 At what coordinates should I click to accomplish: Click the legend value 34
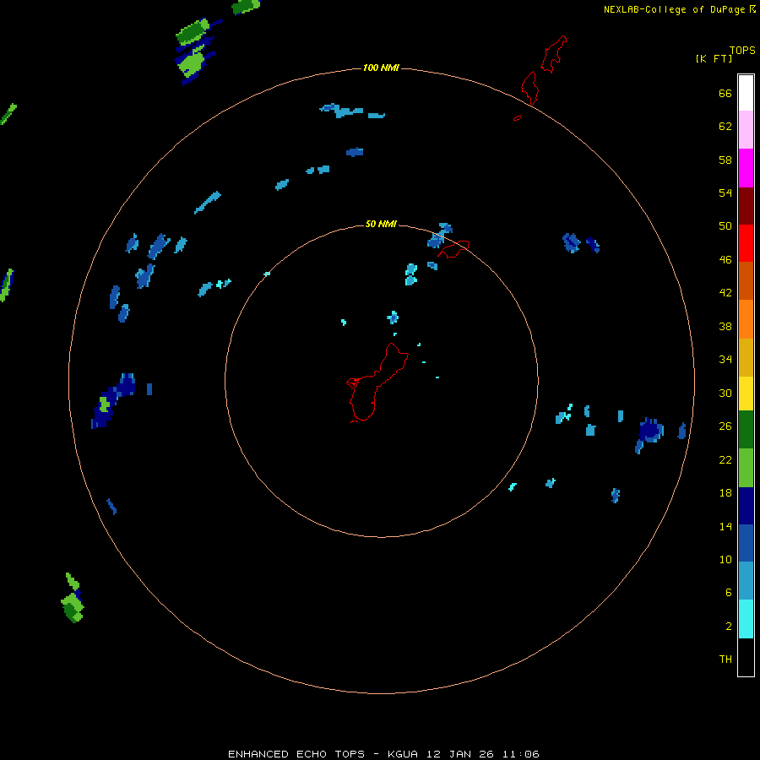(x=725, y=360)
